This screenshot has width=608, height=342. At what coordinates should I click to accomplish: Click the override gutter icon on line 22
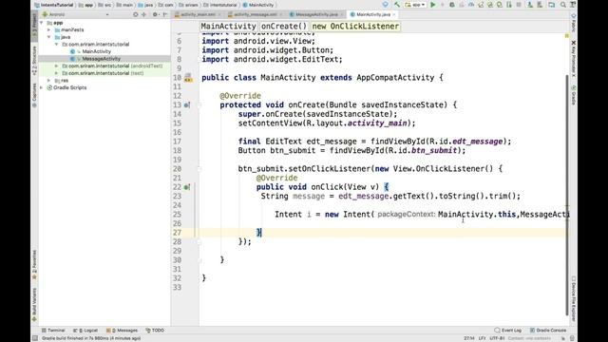pyautogui.click(x=187, y=187)
